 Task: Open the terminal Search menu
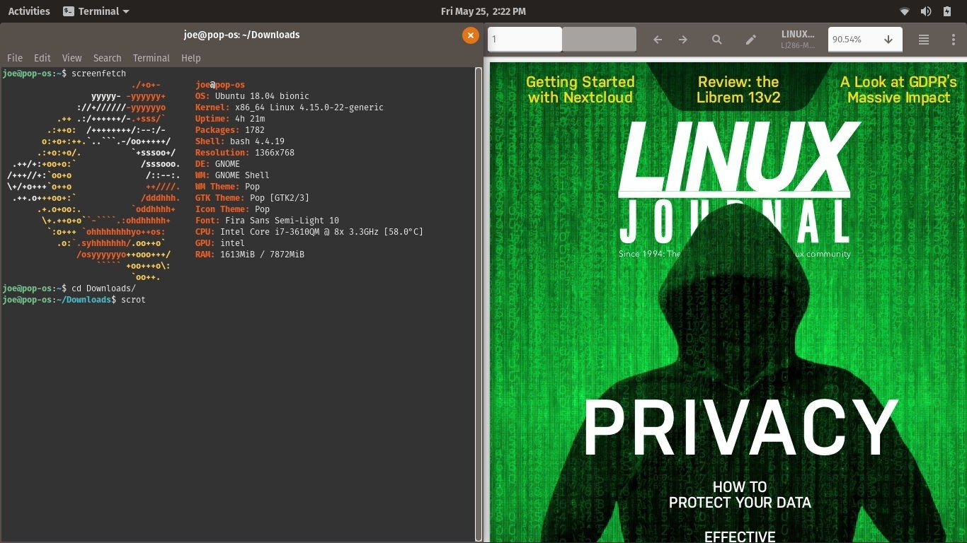pyautogui.click(x=107, y=58)
